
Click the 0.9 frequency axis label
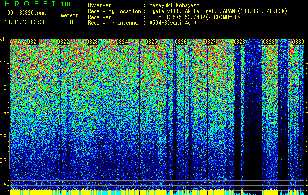4,112
